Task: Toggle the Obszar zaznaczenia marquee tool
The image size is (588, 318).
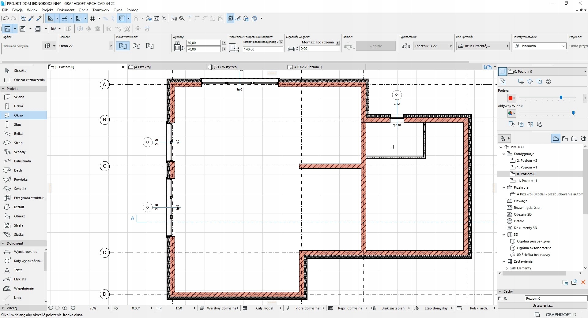Action: [x=29, y=80]
